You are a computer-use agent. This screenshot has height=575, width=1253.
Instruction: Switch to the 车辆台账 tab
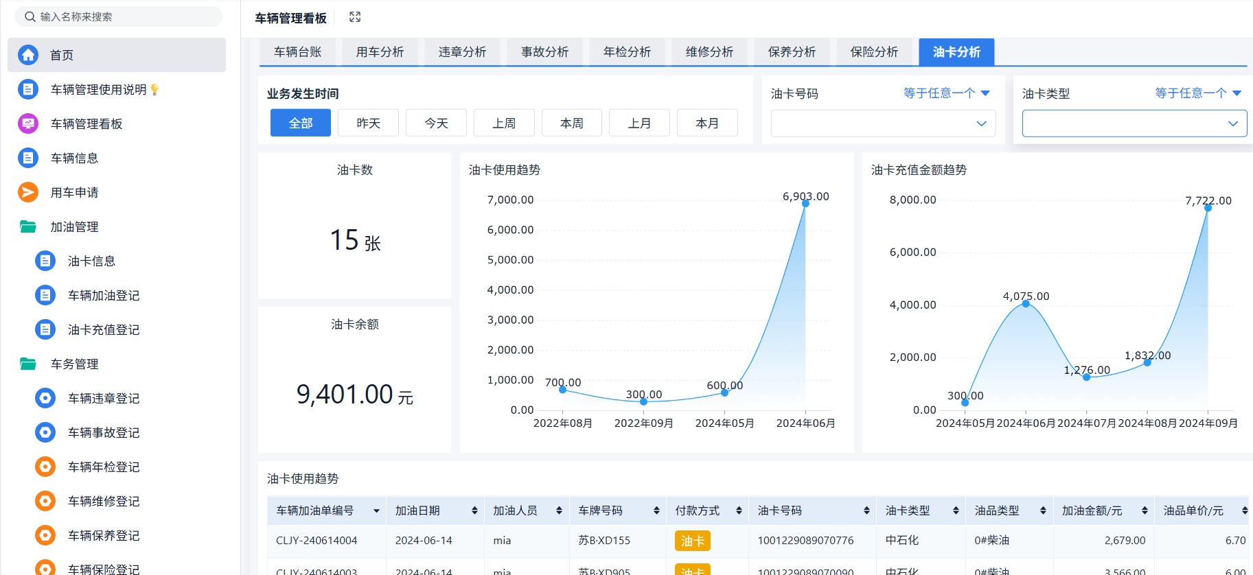click(297, 52)
